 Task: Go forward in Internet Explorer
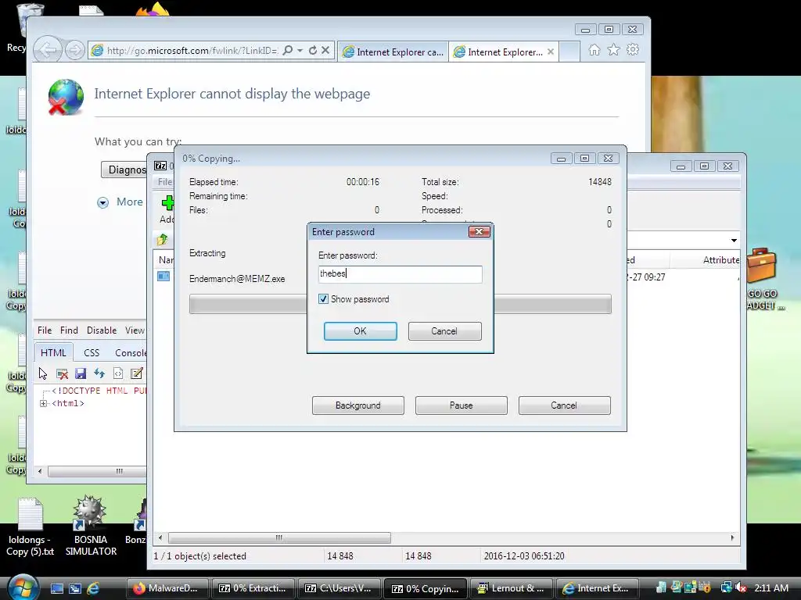coord(75,50)
